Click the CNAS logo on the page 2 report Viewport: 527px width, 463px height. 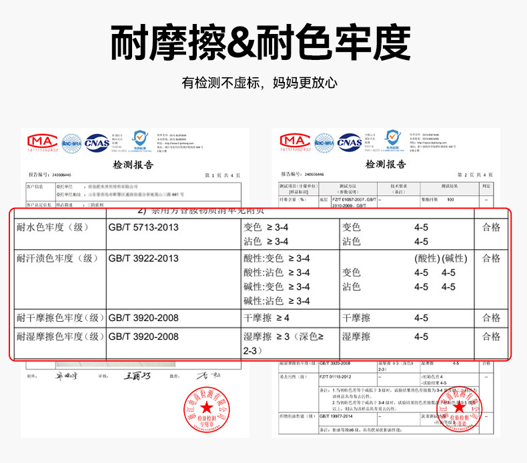point(350,143)
